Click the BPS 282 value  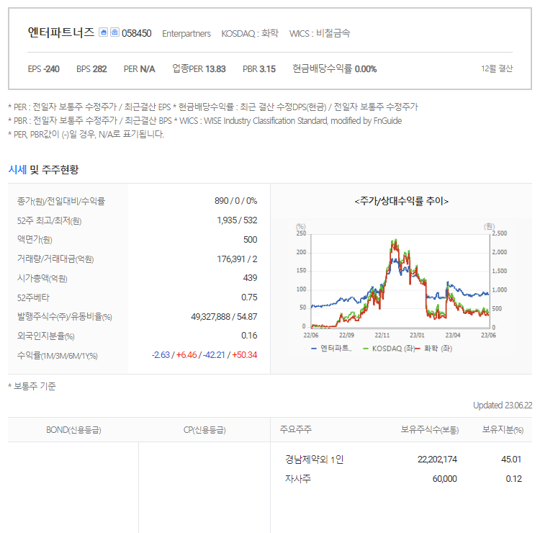pos(91,69)
